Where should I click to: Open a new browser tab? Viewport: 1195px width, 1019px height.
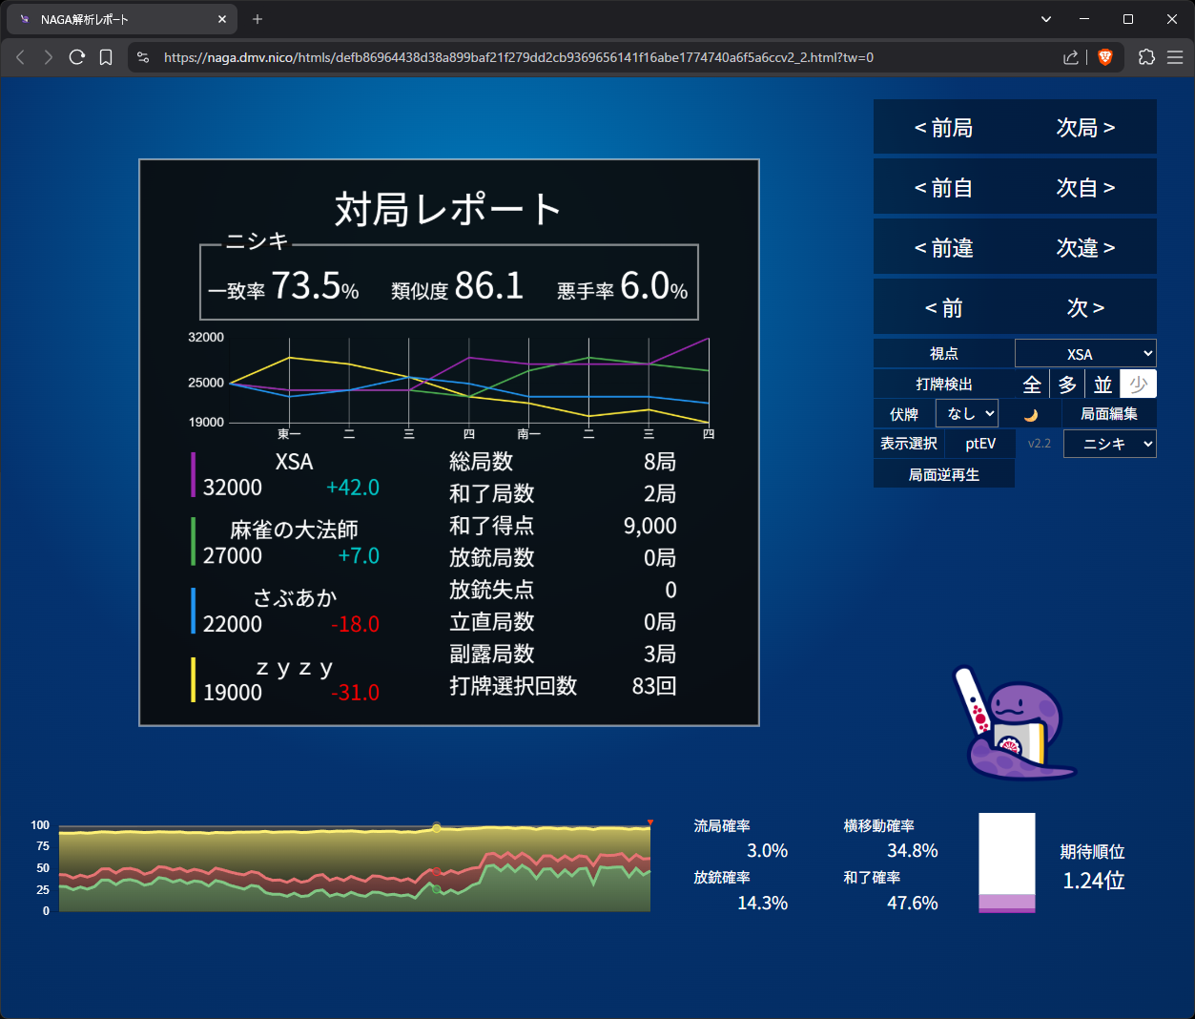258,19
